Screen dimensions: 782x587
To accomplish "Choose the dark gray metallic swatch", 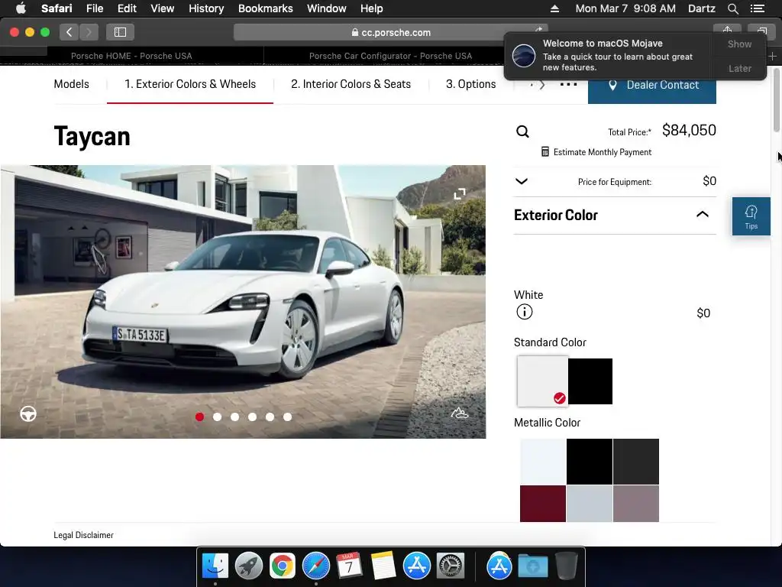I will (636, 462).
